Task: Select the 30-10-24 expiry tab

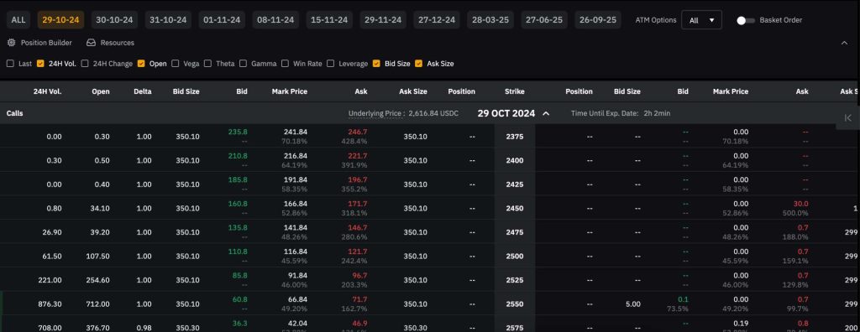Action: point(114,20)
